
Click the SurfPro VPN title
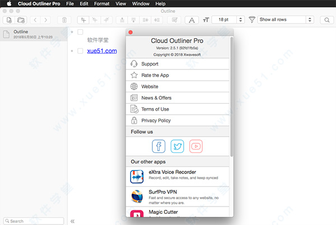pyautogui.click(x=162, y=192)
